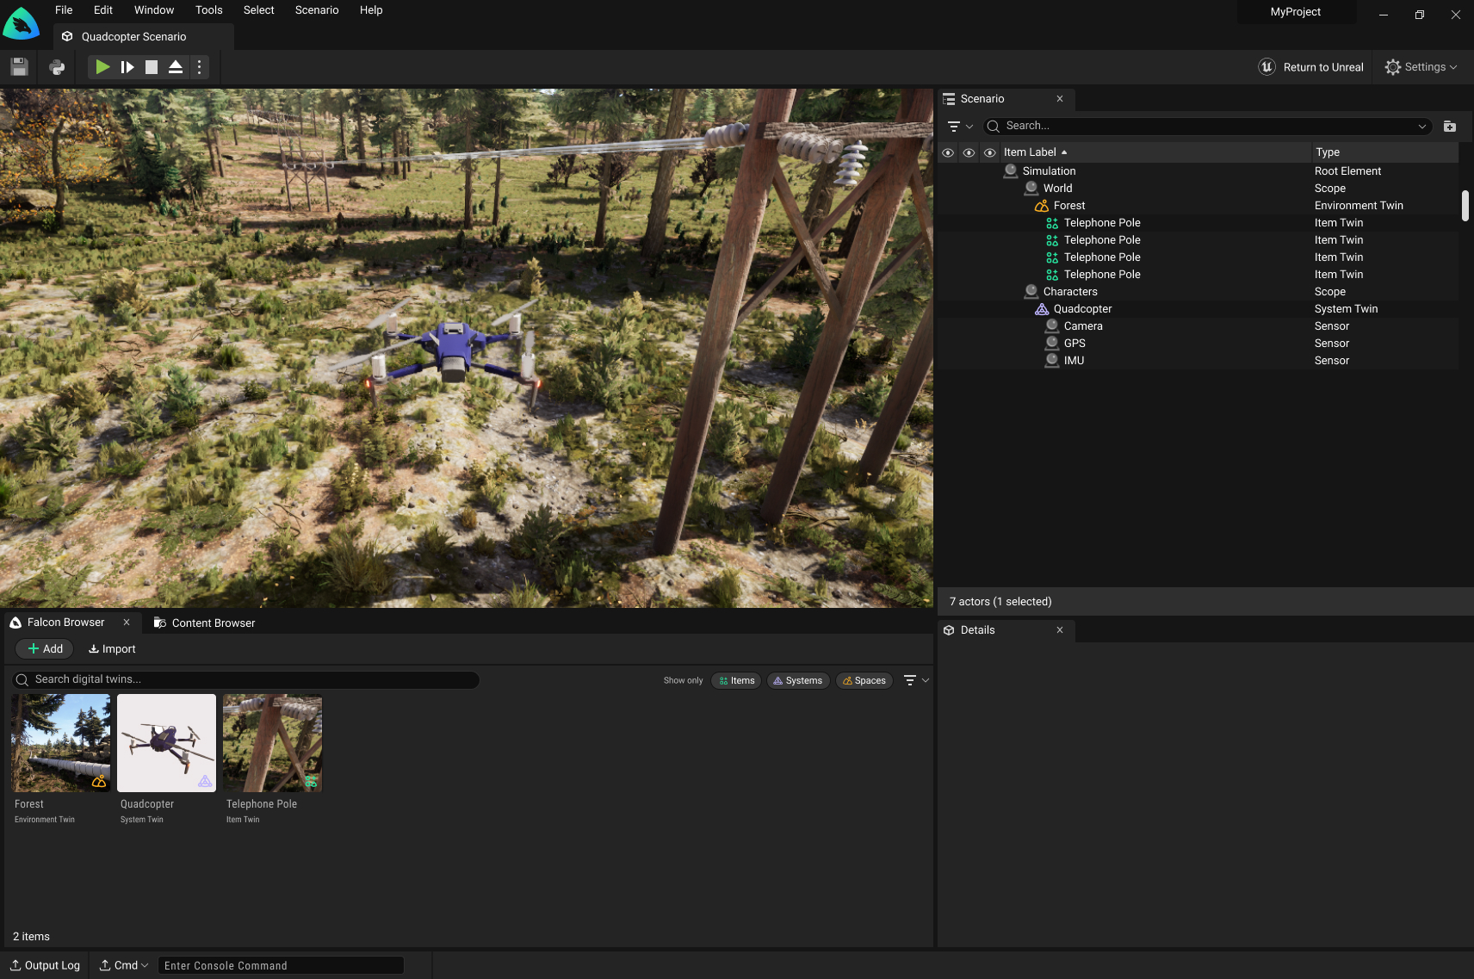Stop the simulation with the square icon
The width and height of the screenshot is (1474, 979).
pyautogui.click(x=152, y=67)
